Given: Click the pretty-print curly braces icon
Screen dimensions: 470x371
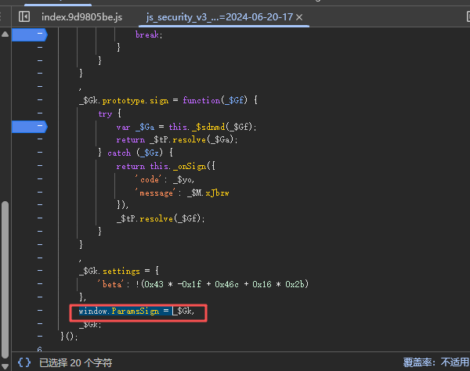Looking at the screenshot, I should coord(24,362).
